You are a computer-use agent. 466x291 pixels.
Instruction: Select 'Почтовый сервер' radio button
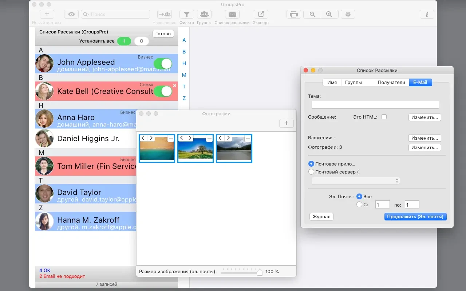click(311, 172)
